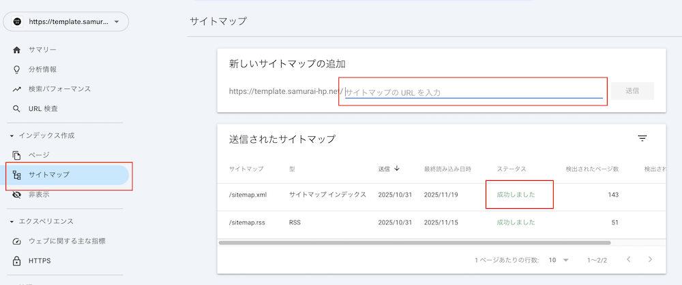Click the sort arrow next to 送信
682x285 pixels.
pos(396,169)
